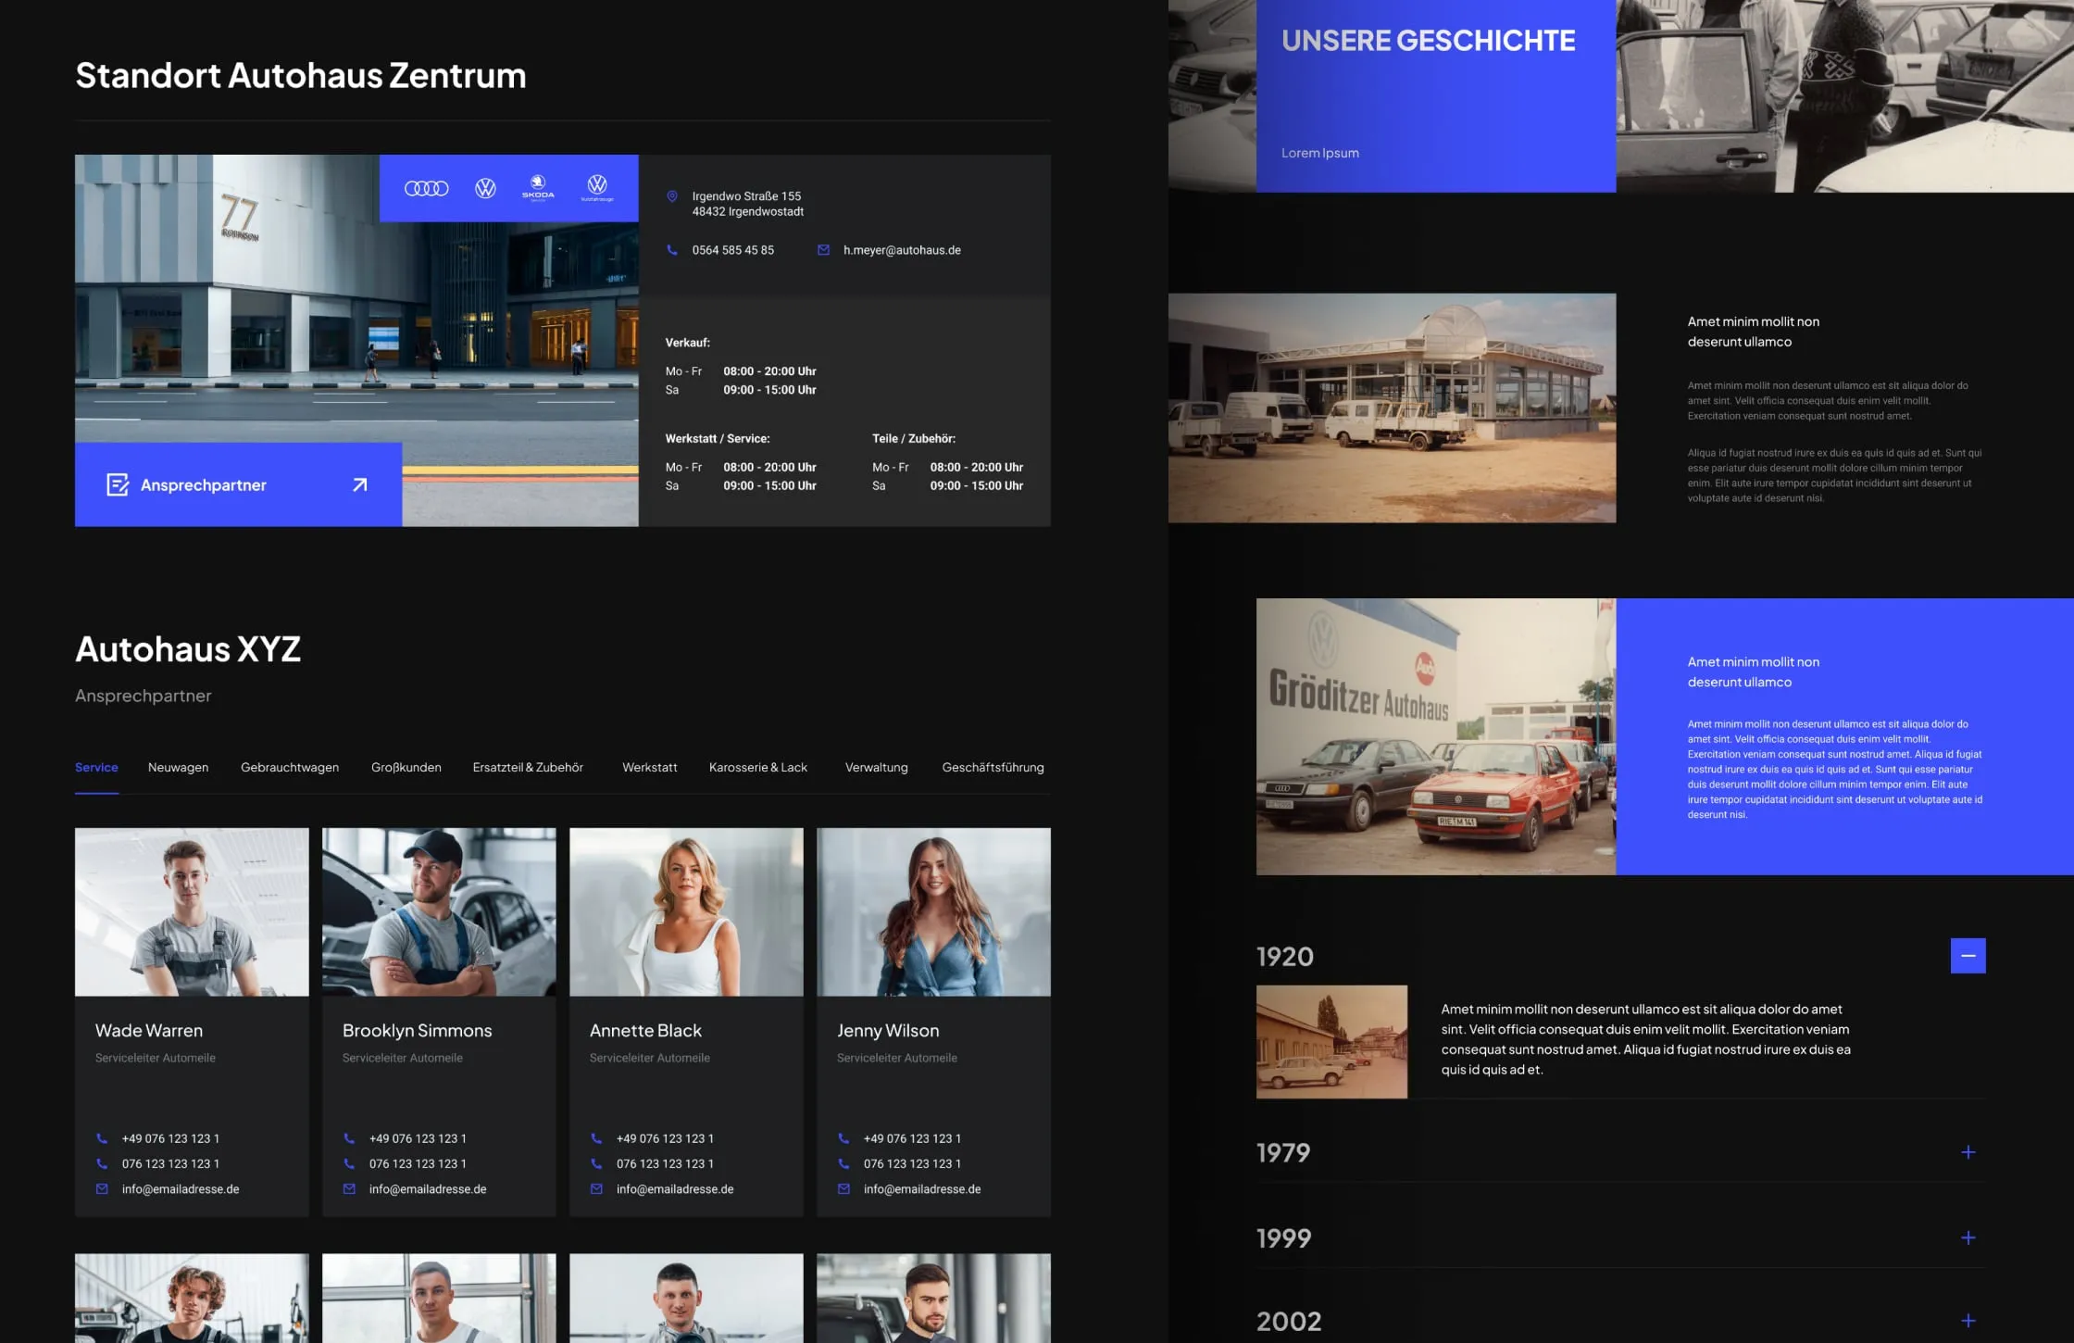Click the mail icon in Annette Black's card

(x=596, y=1189)
